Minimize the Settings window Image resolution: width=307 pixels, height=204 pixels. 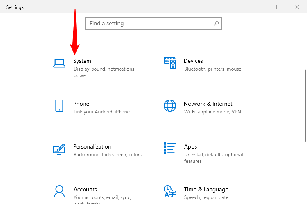pos(260,7)
